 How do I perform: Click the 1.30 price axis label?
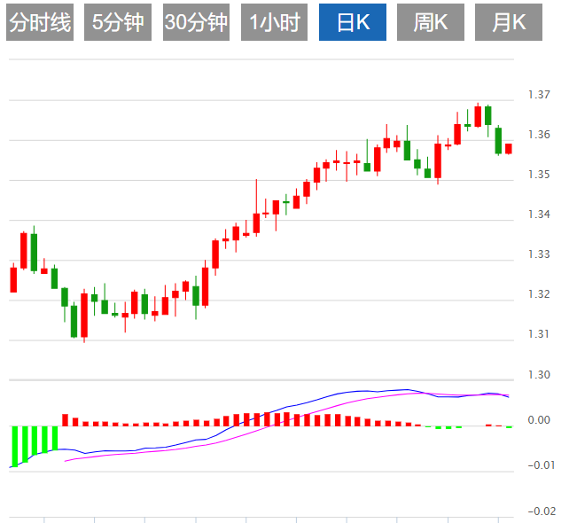[x=539, y=375]
